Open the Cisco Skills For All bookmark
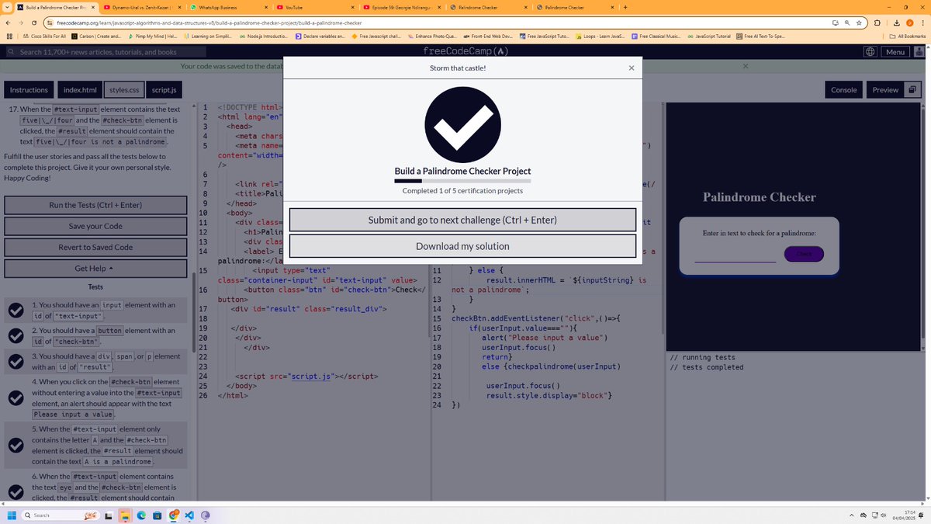Viewport: 931px width, 524px height. tap(43, 36)
